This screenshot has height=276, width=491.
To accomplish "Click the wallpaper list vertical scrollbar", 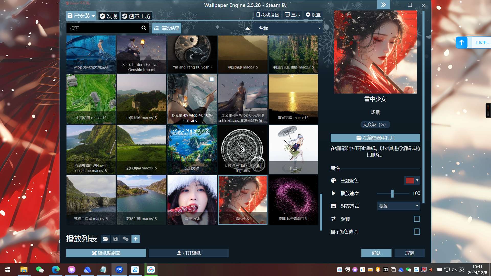I will (x=321, y=212).
